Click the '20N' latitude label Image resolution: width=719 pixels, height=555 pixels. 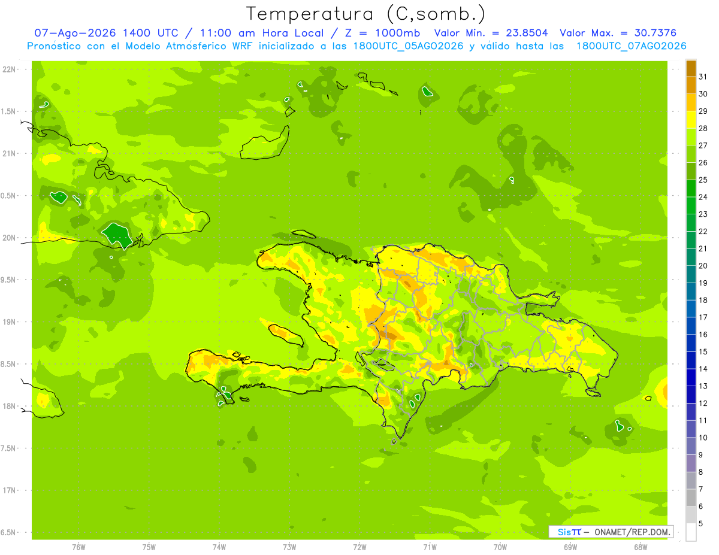pos(8,238)
